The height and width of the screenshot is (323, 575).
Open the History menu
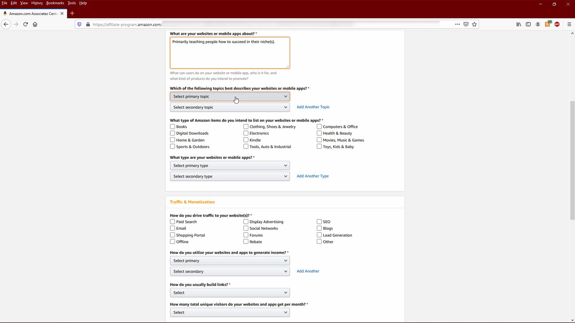point(37,3)
